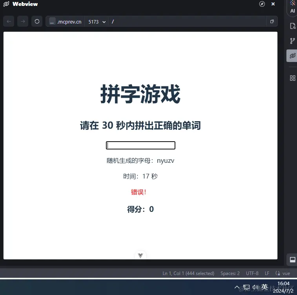This screenshot has height=295, width=297.
Task: Open the AI assistant sidebar icon
Action: [292, 7]
